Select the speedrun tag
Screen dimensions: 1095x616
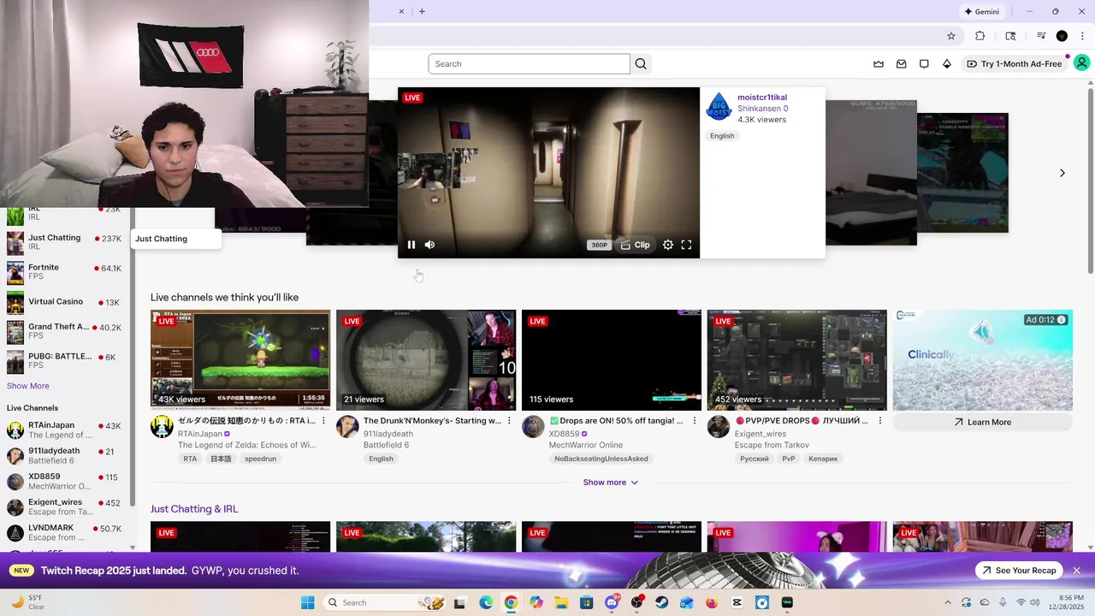[x=260, y=459]
